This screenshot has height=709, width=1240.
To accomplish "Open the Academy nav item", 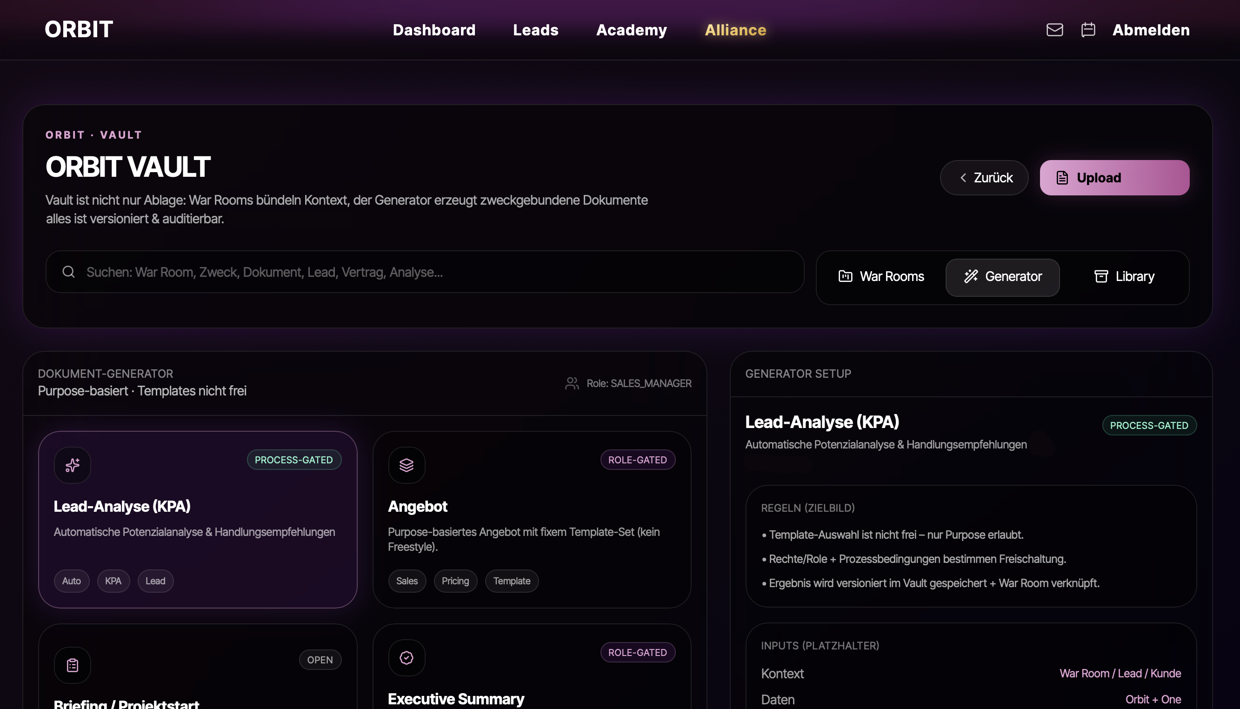I will (632, 30).
